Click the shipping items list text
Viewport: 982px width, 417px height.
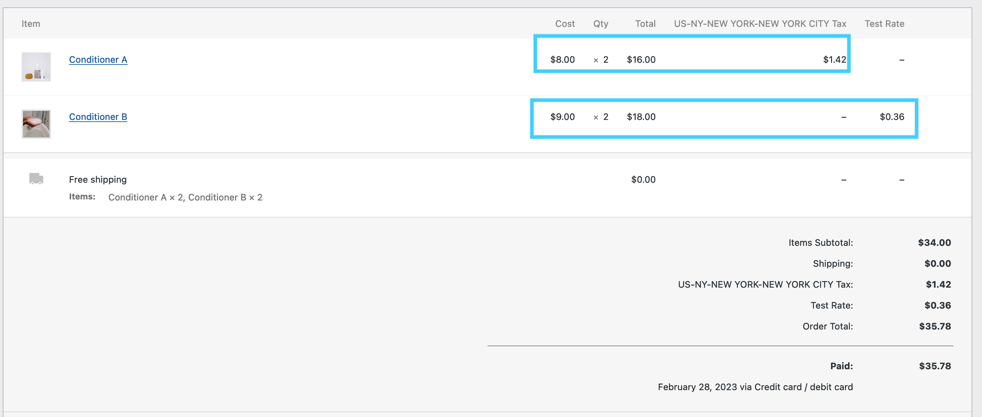pyautogui.click(x=185, y=197)
